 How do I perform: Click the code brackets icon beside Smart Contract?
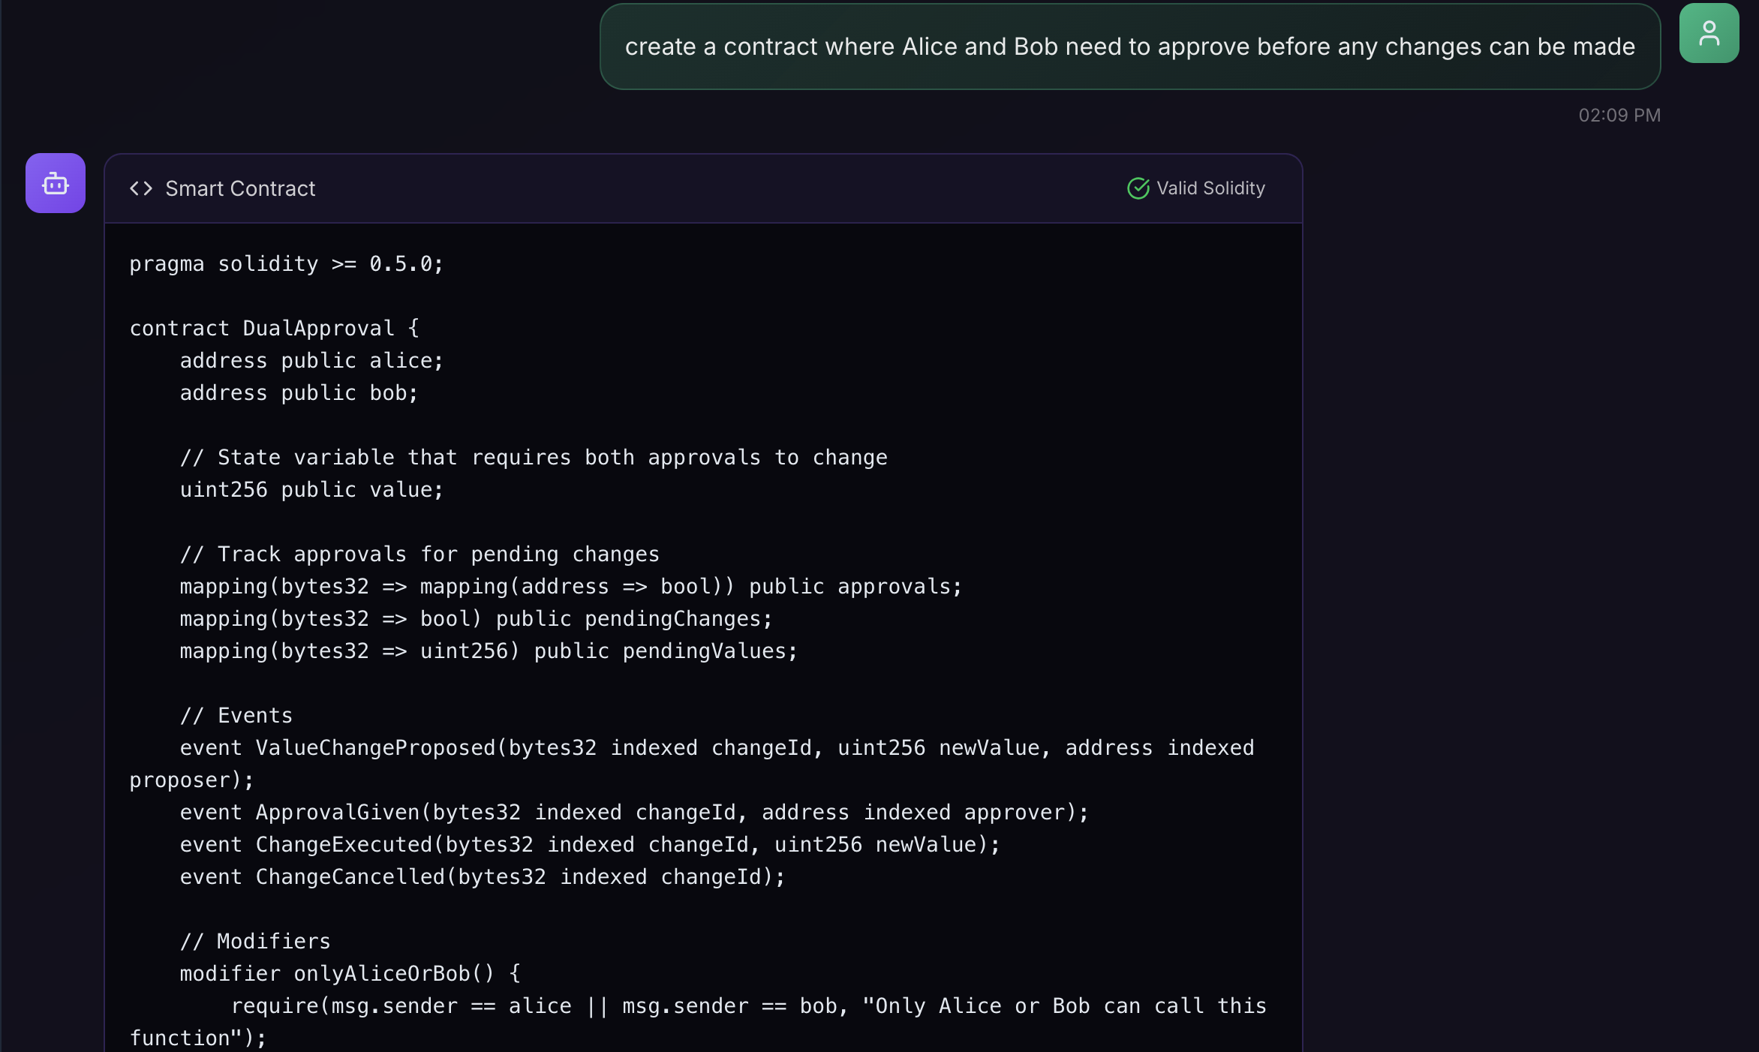tap(141, 188)
